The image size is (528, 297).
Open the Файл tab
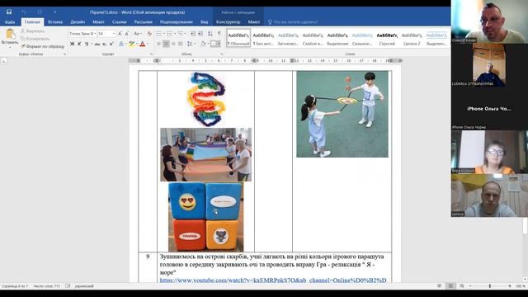(x=10, y=22)
